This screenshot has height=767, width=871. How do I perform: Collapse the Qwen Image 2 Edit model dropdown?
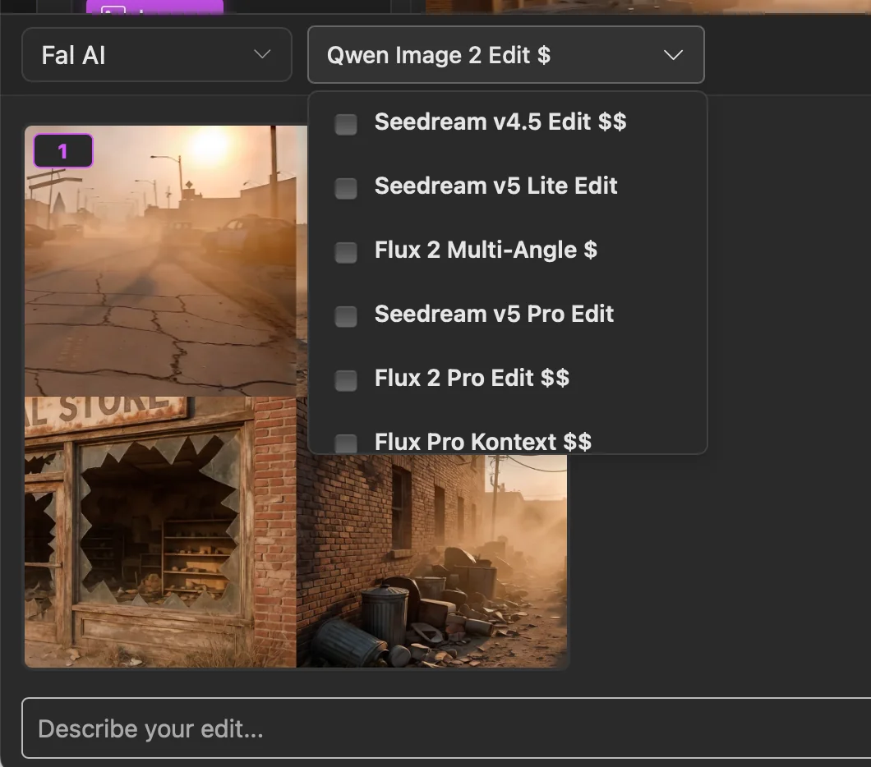click(505, 55)
